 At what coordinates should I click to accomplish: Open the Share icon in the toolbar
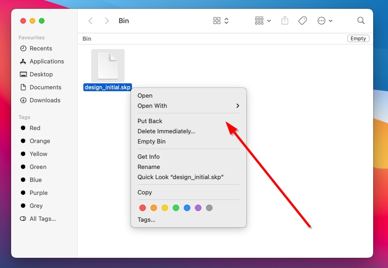285,20
